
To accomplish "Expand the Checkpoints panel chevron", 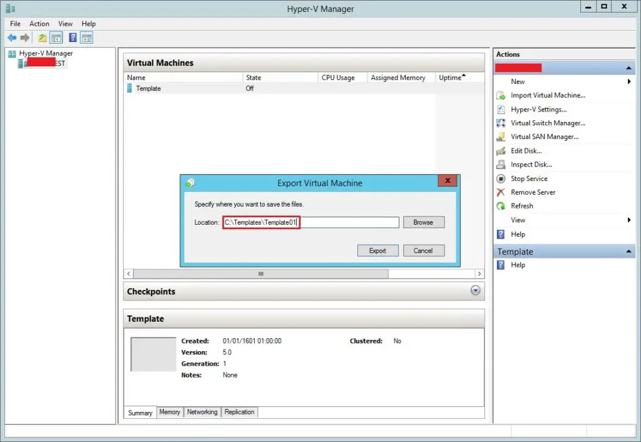I will [476, 290].
